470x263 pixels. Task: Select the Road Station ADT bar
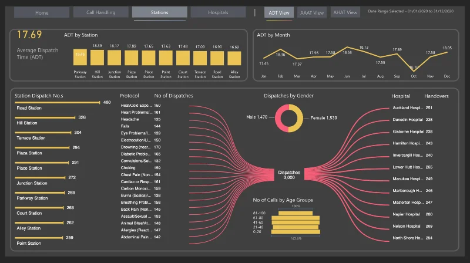[x=217, y=58]
